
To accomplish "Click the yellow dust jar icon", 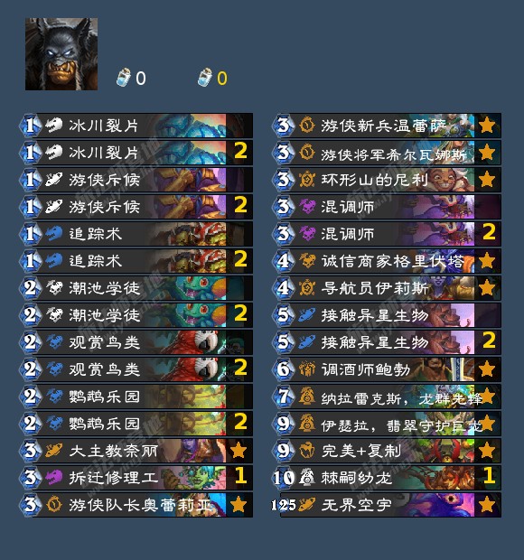I will pos(205,77).
